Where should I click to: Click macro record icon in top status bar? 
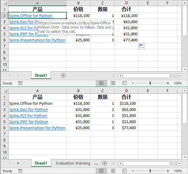pos(20,83)
